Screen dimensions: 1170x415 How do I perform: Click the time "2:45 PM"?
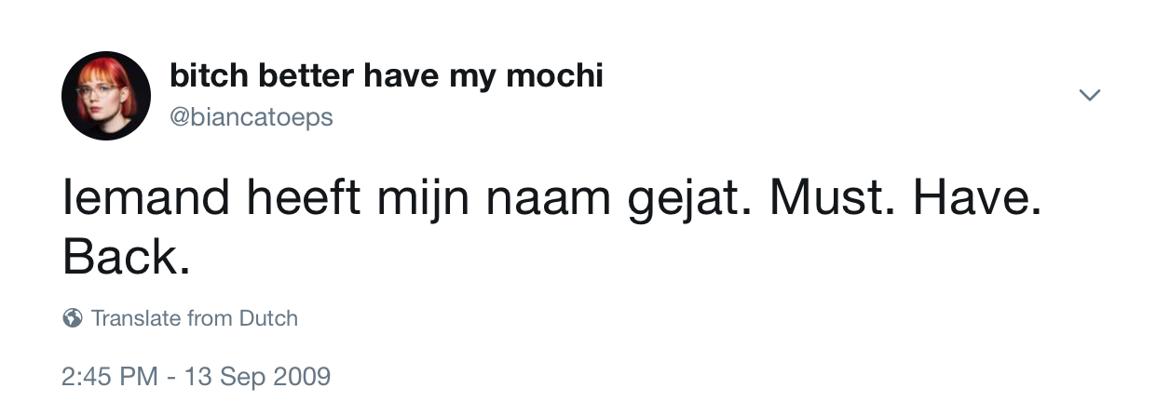109,377
